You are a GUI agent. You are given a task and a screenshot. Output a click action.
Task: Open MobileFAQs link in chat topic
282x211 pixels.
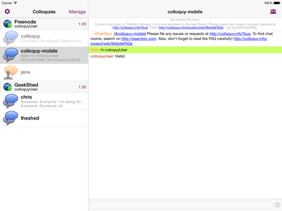[191, 28]
